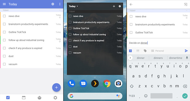Select the Personal list for the new task
Viewport: 190px width, 101px height.
click(157, 51)
